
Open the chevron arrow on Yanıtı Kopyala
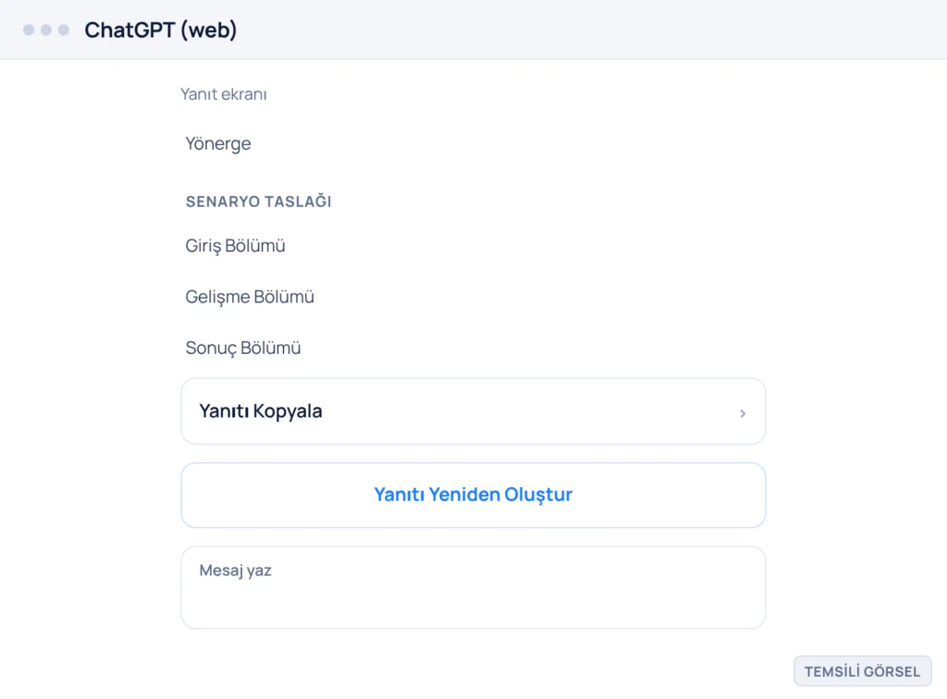coord(743,413)
